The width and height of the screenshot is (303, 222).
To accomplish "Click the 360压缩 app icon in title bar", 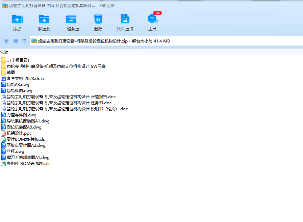I will [5, 6].
